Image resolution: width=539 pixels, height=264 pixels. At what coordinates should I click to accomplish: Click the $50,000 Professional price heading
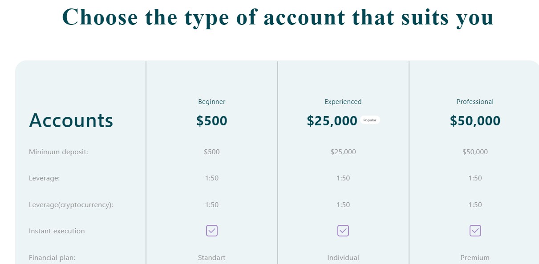[475, 121]
